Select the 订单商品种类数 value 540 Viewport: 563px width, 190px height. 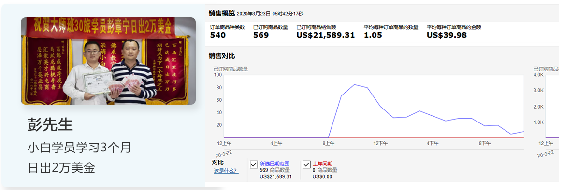pyautogui.click(x=218, y=35)
